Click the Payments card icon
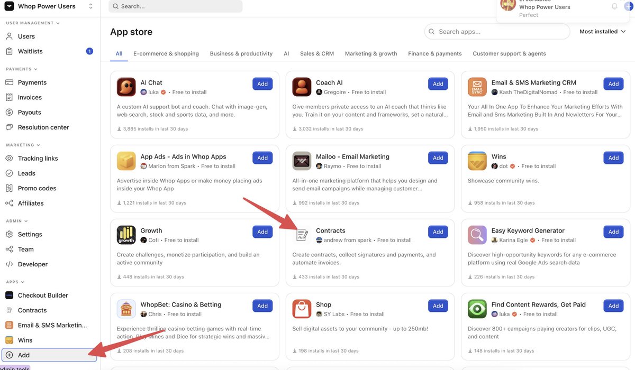The width and height of the screenshot is (635, 370). (x=9, y=82)
